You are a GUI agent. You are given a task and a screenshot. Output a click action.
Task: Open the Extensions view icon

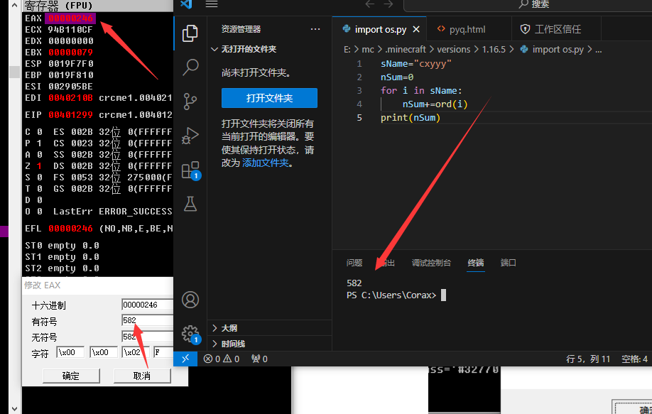tap(190, 170)
